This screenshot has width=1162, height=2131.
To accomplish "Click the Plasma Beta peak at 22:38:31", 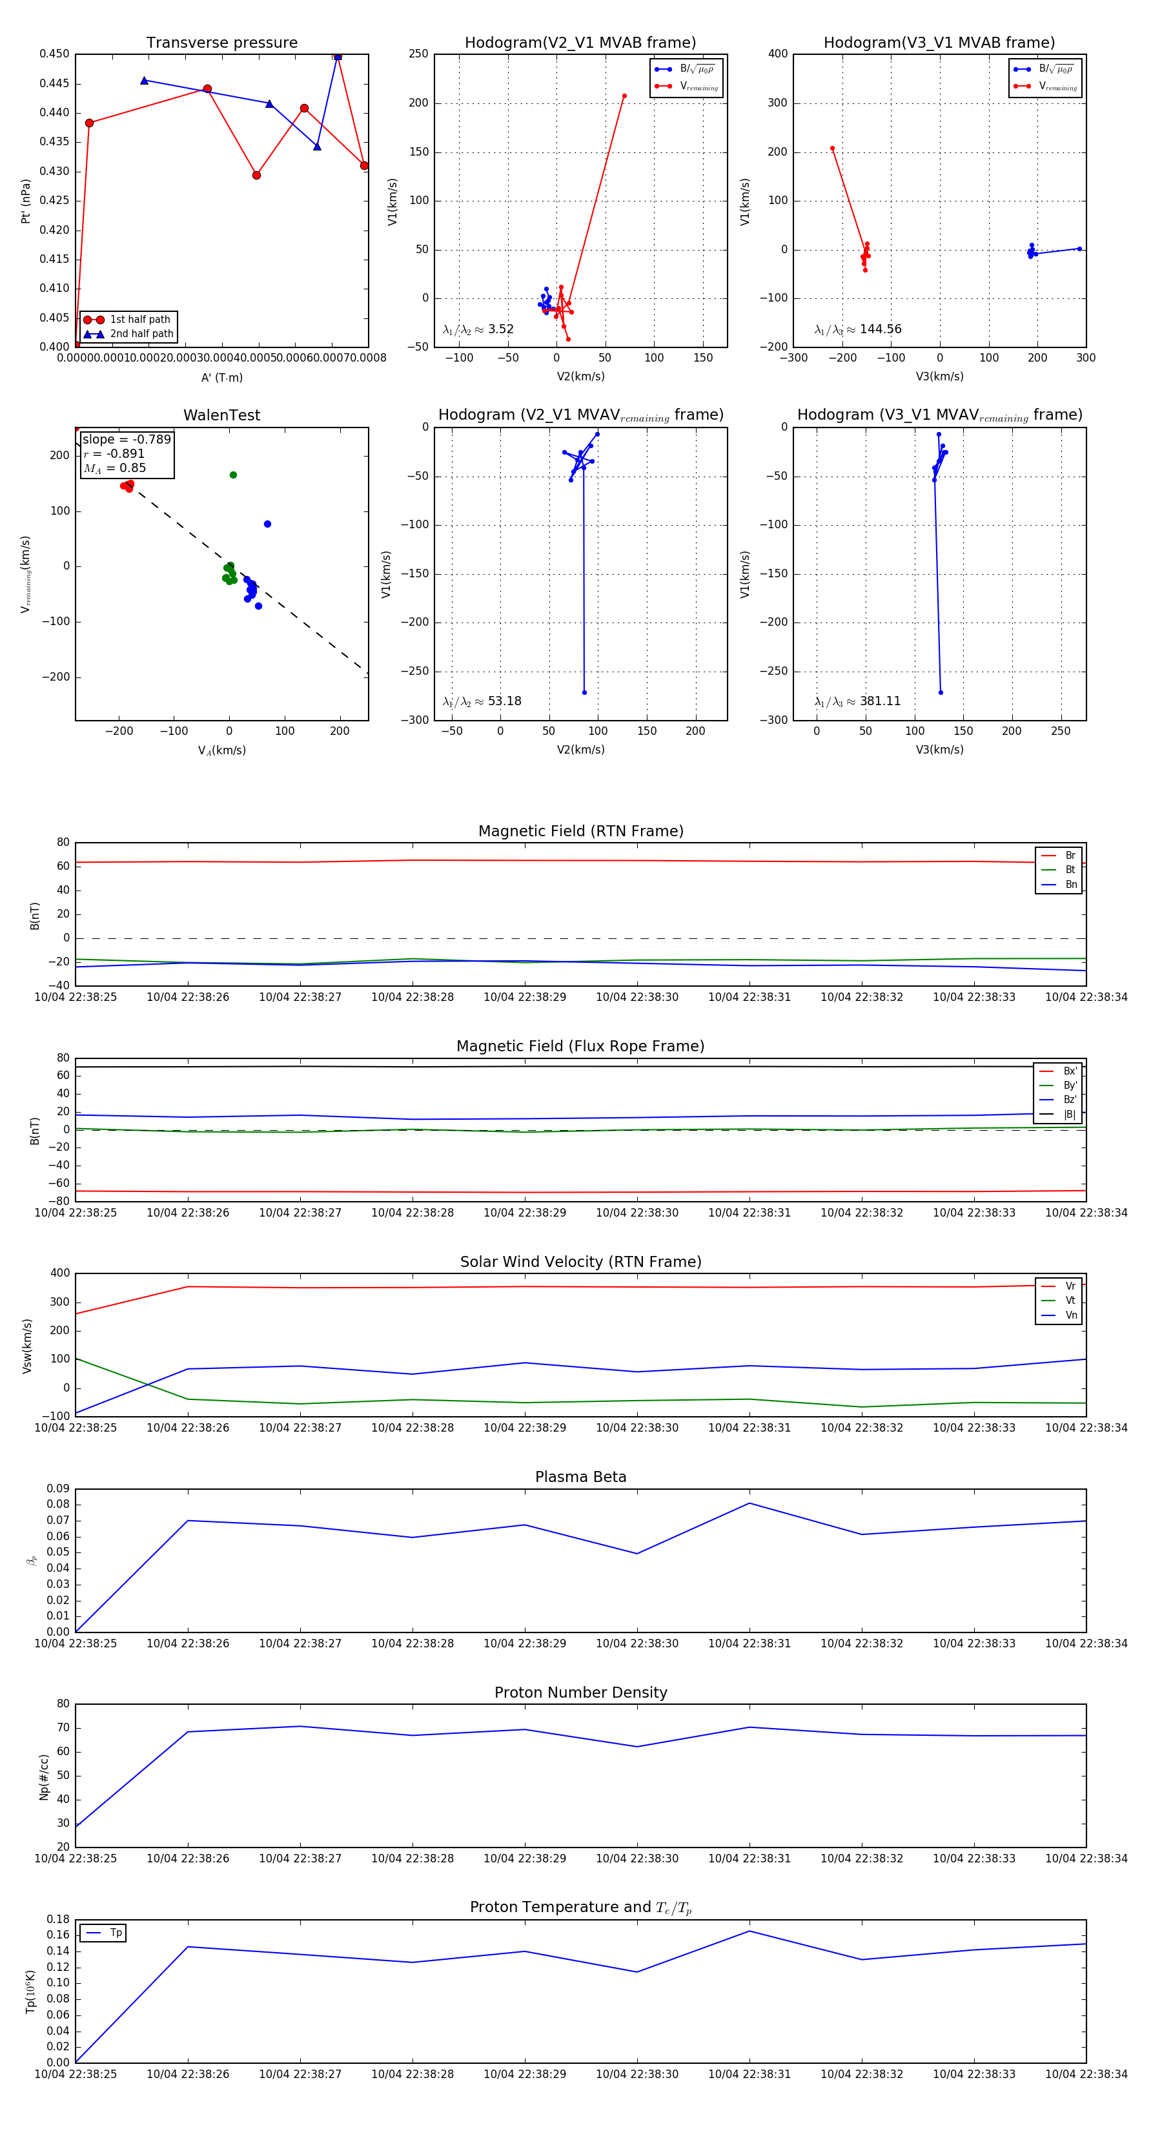I will coord(749,1503).
